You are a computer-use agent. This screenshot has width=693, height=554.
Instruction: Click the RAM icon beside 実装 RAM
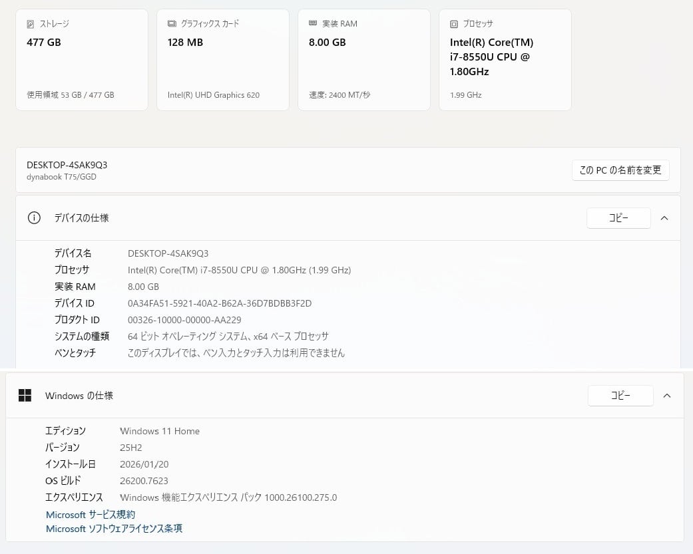click(313, 23)
